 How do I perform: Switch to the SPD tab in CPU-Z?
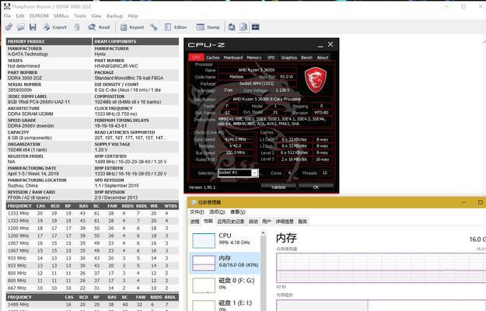coord(271,58)
